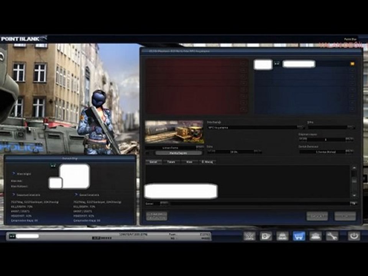The image size is (368, 276).
Task: Click the Harita Seçimi button
Action: click(x=178, y=153)
